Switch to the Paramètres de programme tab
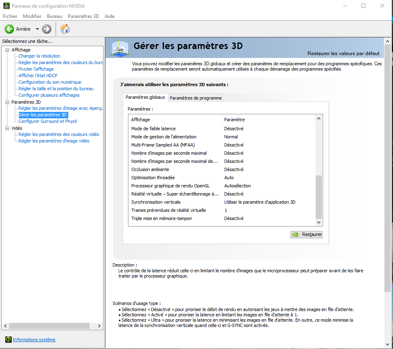 tap(195, 98)
